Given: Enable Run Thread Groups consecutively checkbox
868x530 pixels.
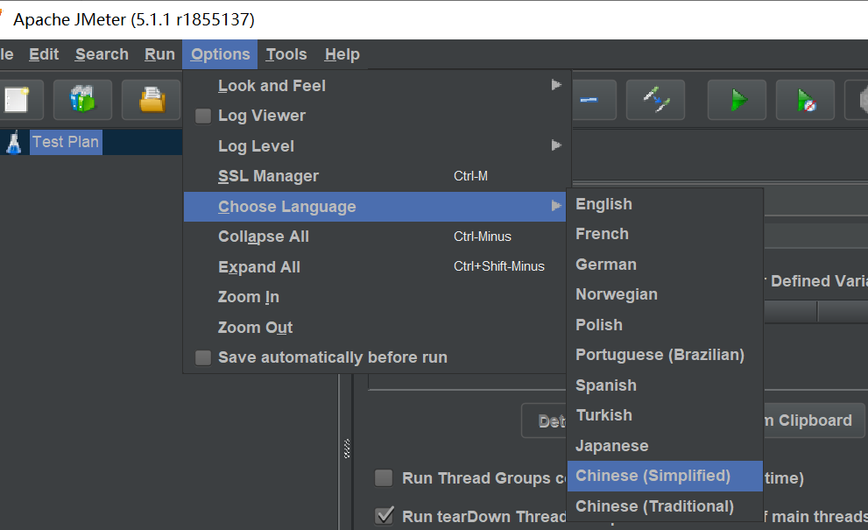Looking at the screenshot, I should (384, 477).
